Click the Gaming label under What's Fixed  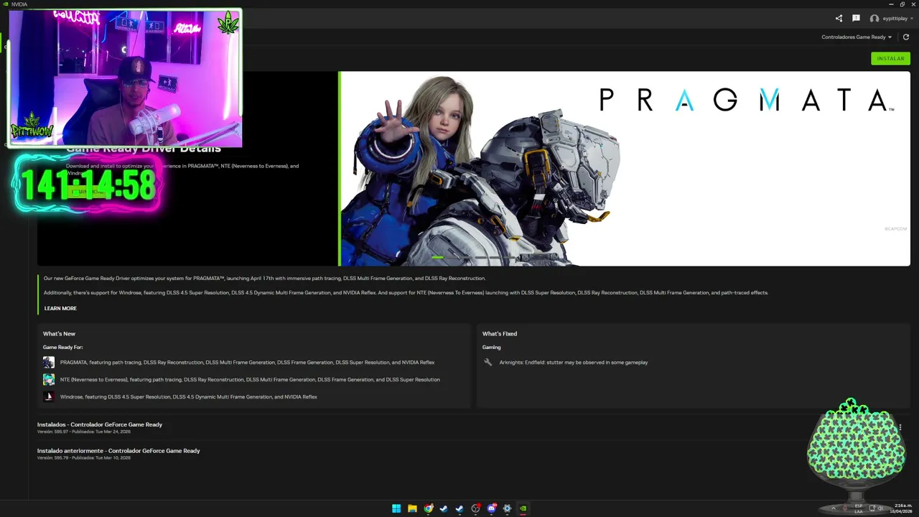[x=492, y=348]
